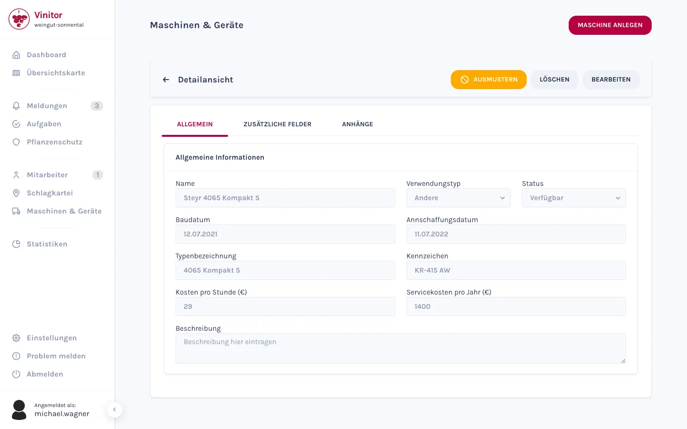Switch to the Anhänge tab
The image size is (687, 429).
(357, 124)
